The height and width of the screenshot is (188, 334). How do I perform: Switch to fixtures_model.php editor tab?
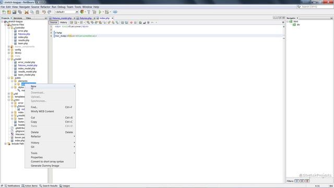pyautogui.click(x=62, y=18)
